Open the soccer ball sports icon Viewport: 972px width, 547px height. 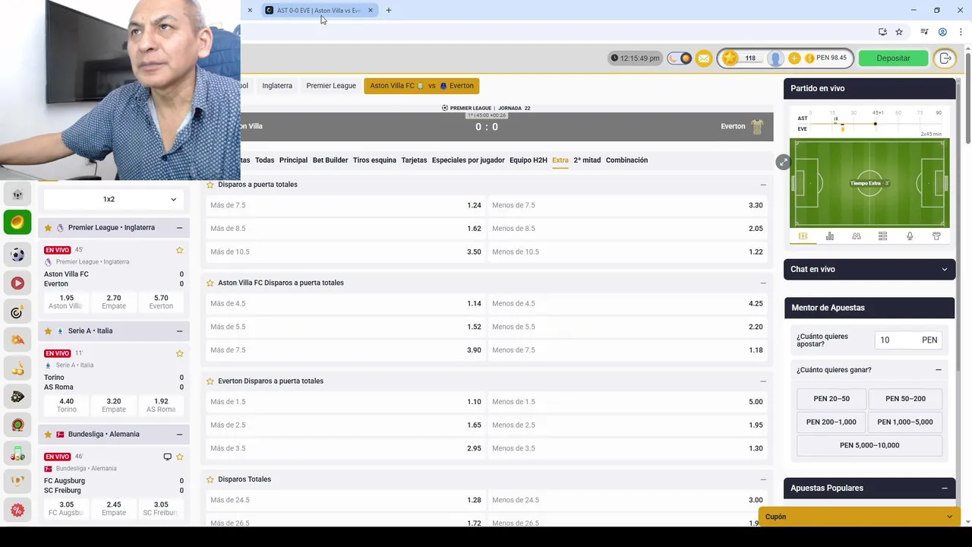[17, 255]
